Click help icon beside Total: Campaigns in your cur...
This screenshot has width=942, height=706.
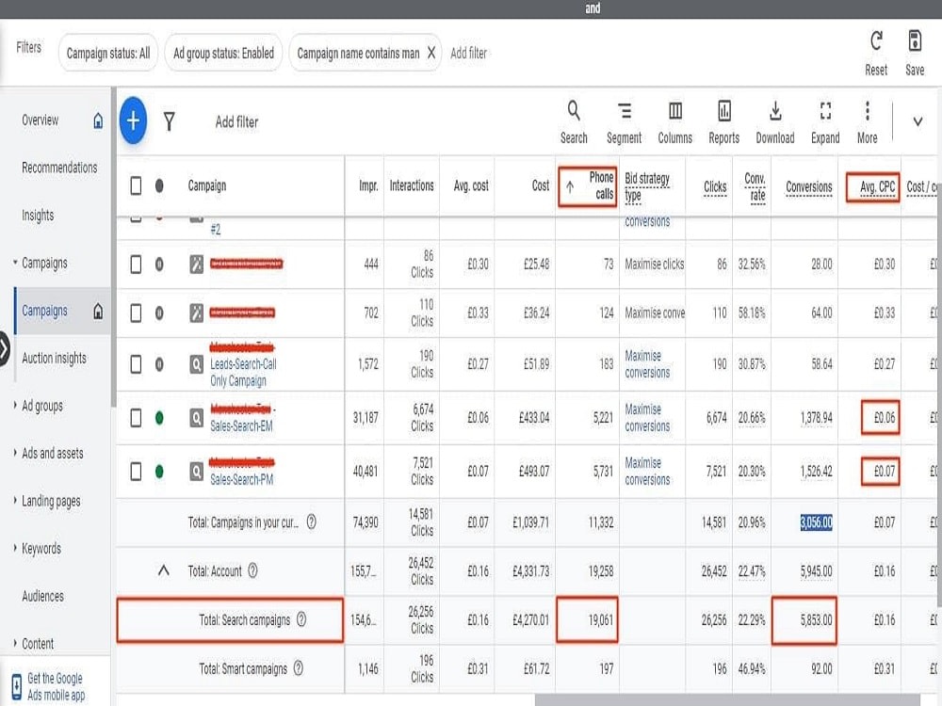[311, 521]
